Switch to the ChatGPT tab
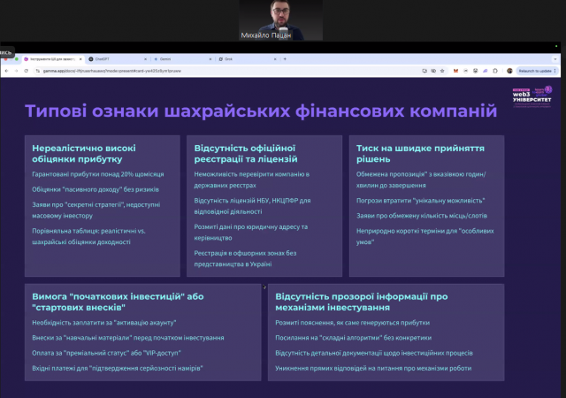This screenshot has width=566, height=398. (x=118, y=59)
